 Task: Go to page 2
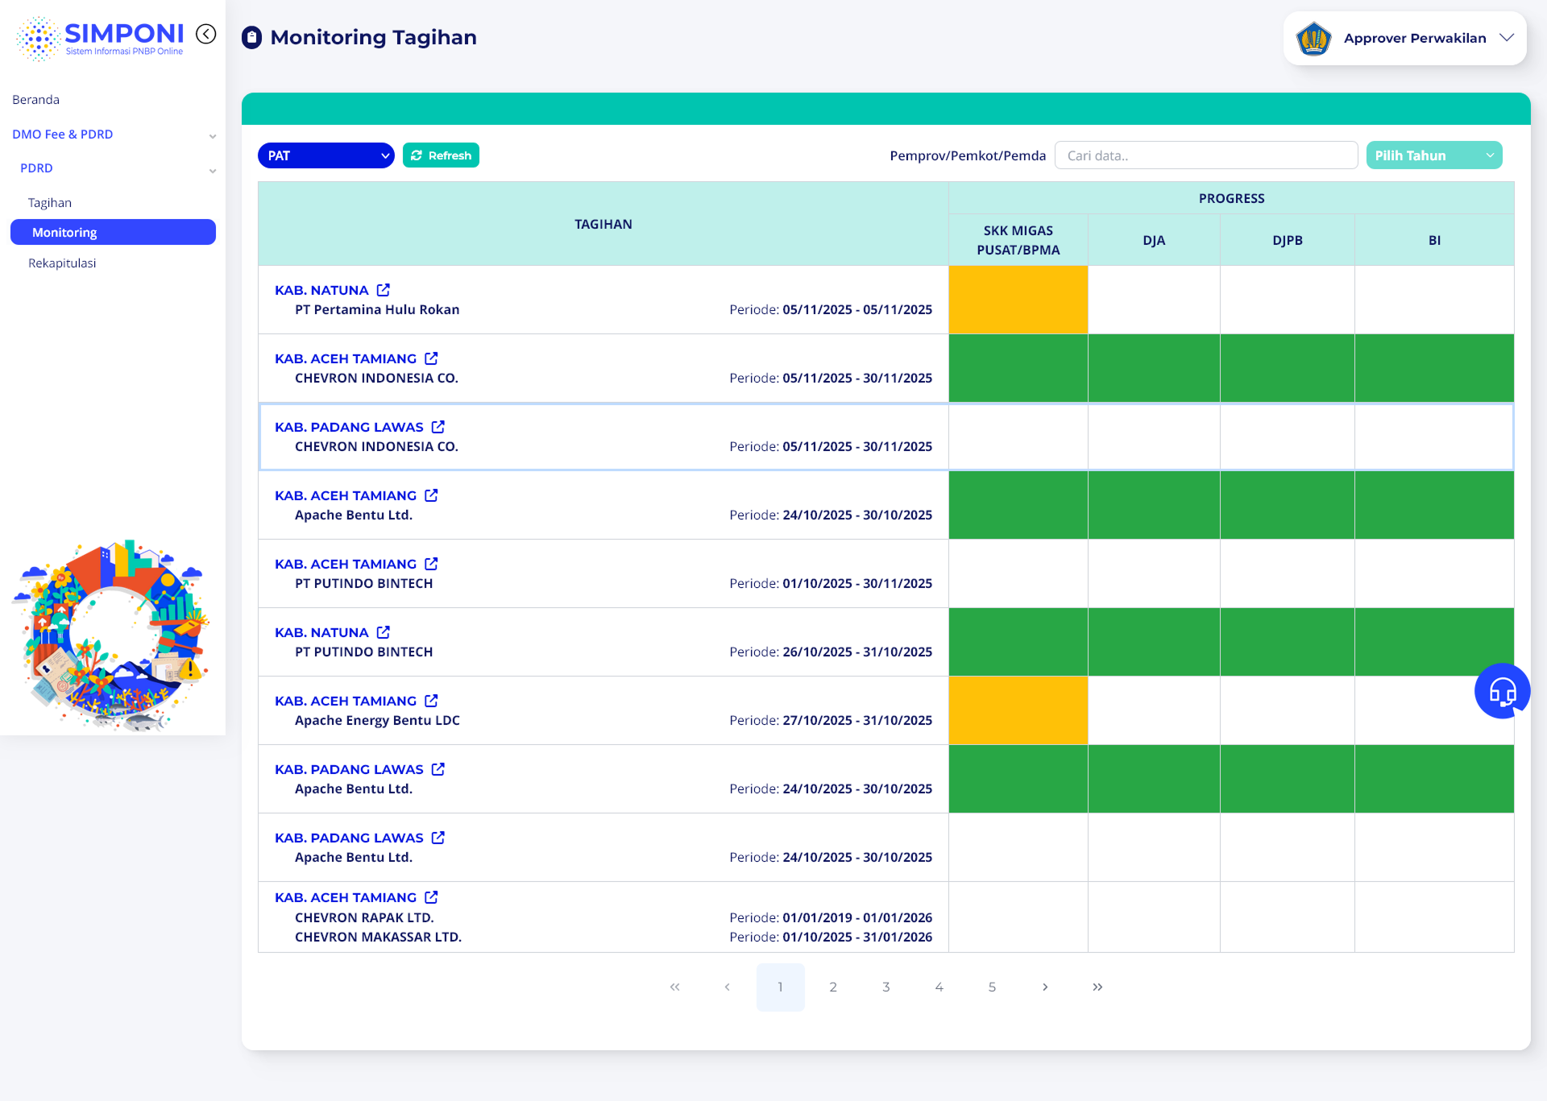[x=833, y=987]
